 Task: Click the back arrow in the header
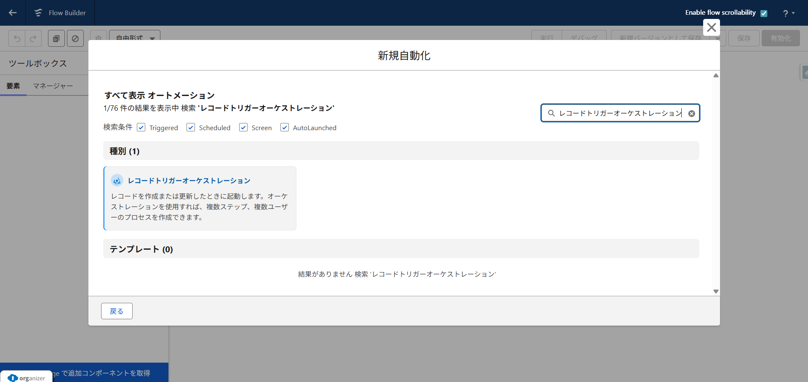(13, 13)
